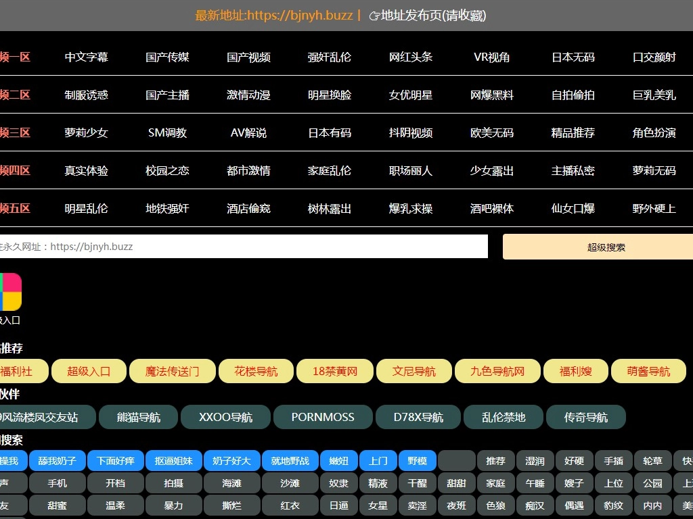This screenshot has width=693, height=519.
Task: Click the colorful app entrance icon
Action: point(10,291)
